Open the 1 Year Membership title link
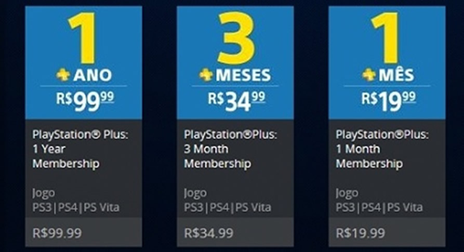The image size is (464, 252). coord(67,149)
